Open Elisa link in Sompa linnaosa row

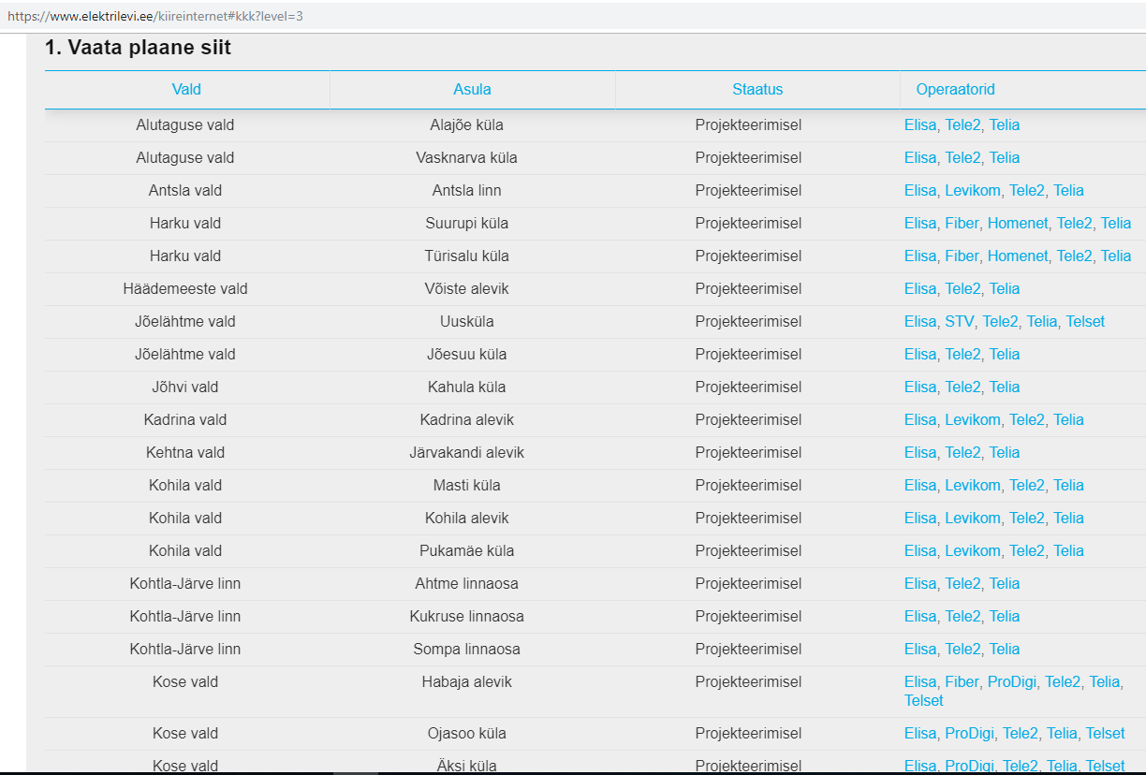[x=920, y=650]
